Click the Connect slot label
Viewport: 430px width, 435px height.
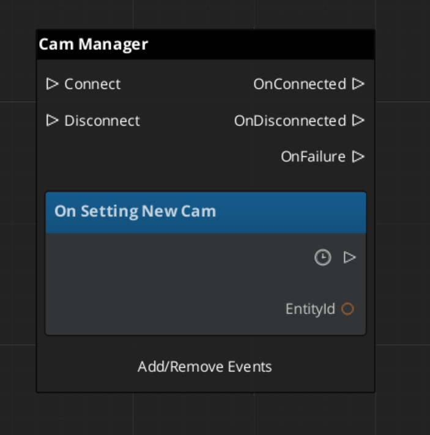[x=92, y=84]
